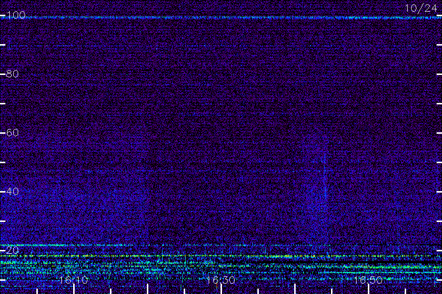Select the 16:10 time label
Viewport: 442px width, 294px height.
(74, 280)
